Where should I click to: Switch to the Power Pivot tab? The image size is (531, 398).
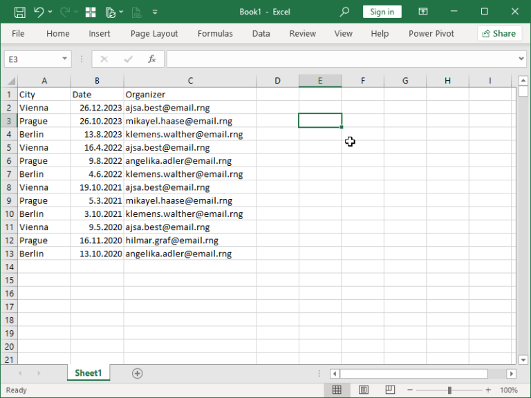431,33
